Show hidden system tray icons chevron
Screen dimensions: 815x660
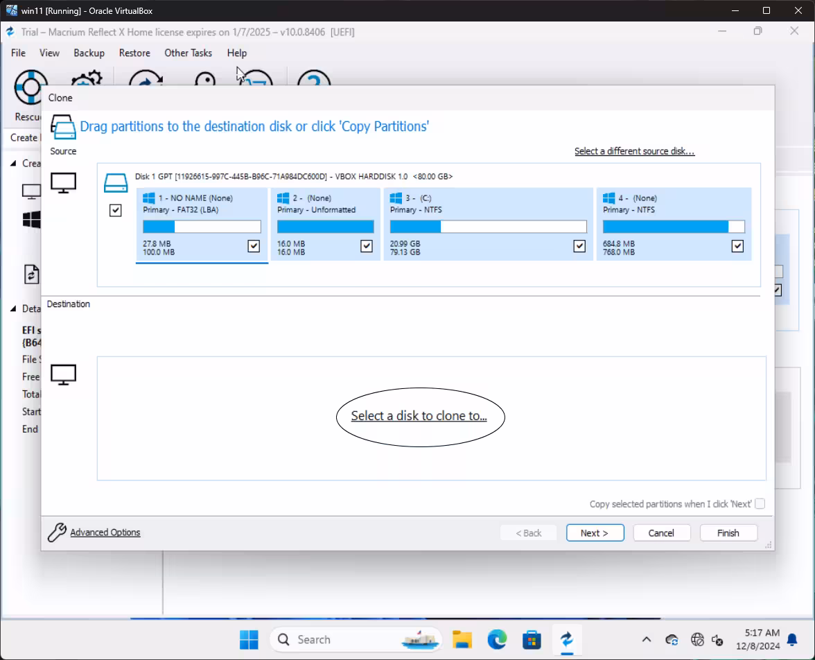tap(647, 640)
